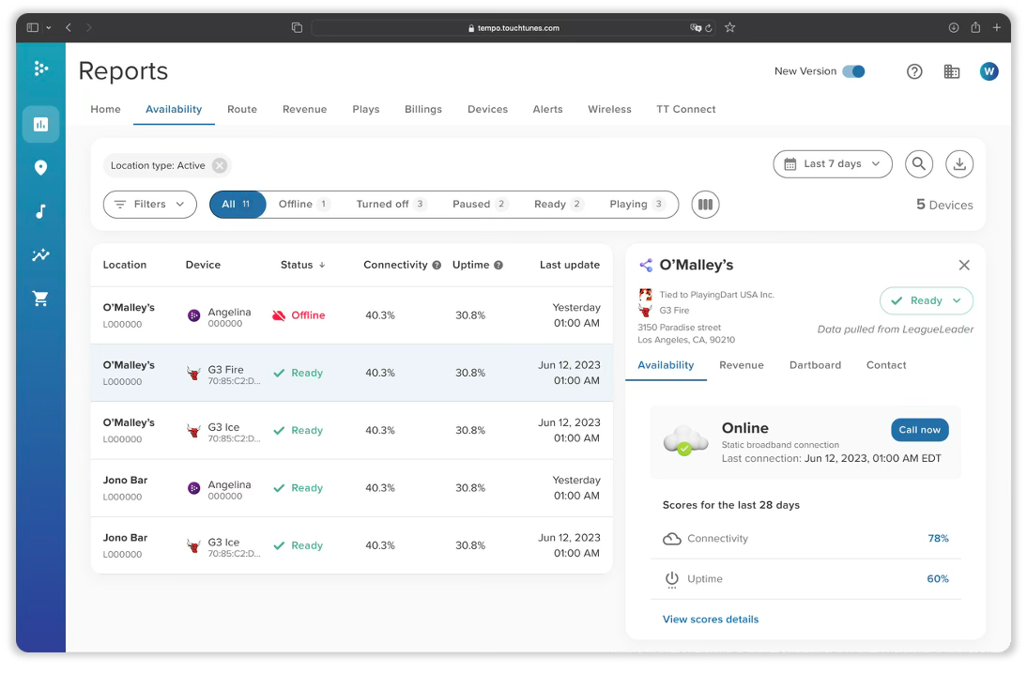
Task: Open the Last 7 days dropdown
Action: 832,164
